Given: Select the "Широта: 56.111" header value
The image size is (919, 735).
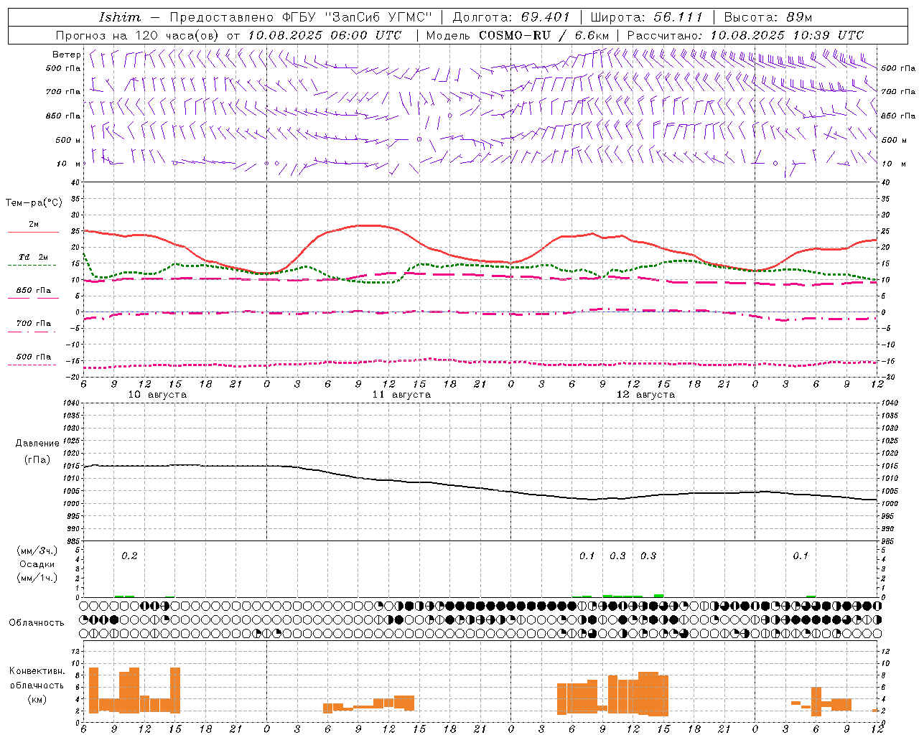Looking at the screenshot, I should (646, 17).
